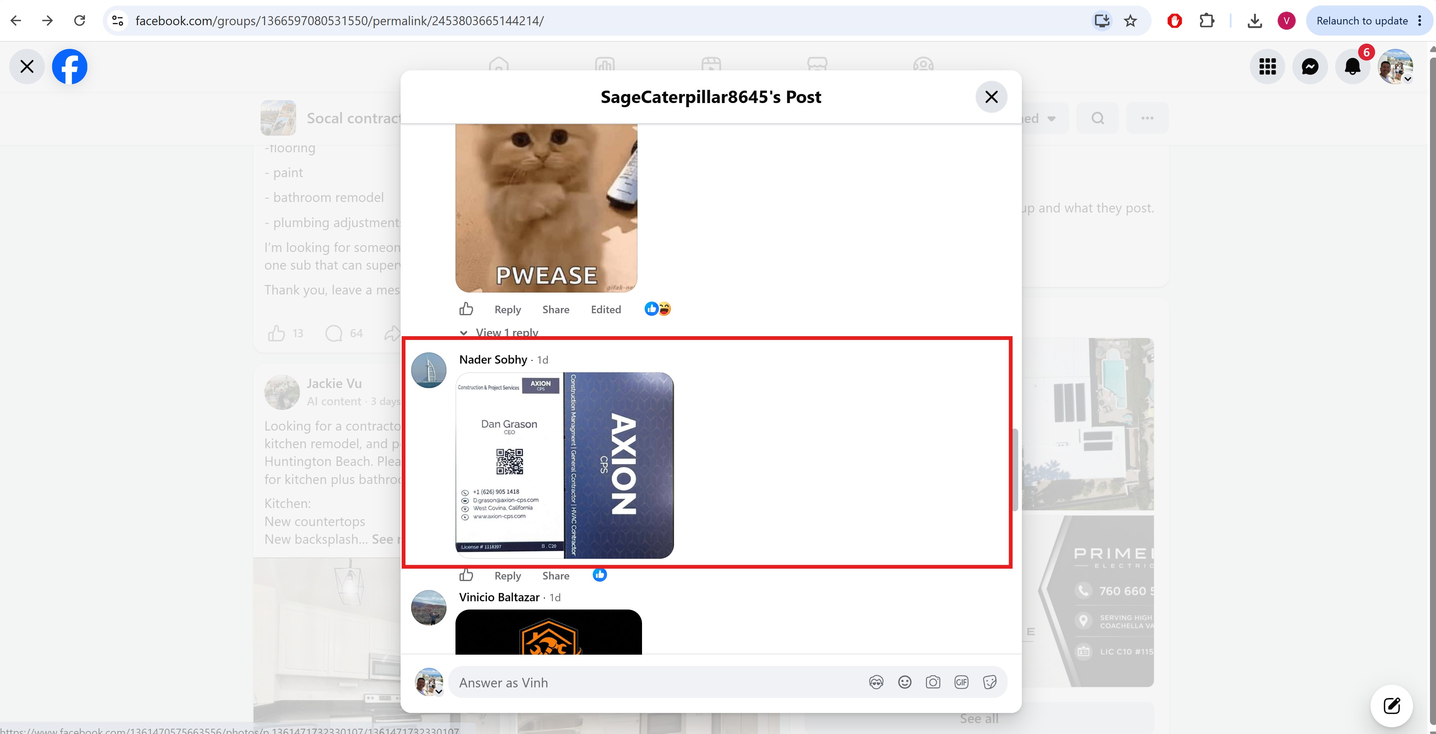View the edit history via Edited

pos(606,309)
